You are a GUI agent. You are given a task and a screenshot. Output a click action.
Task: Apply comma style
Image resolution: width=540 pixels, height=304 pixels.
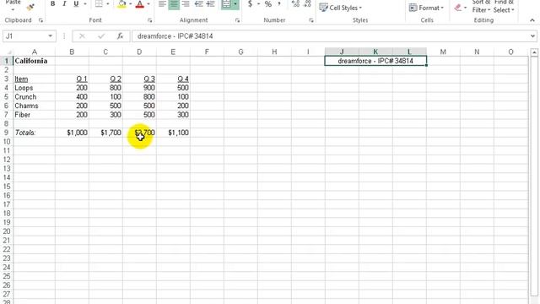[279, 3]
